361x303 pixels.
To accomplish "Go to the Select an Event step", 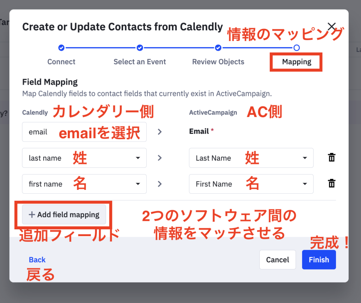I will pyautogui.click(x=140, y=62).
